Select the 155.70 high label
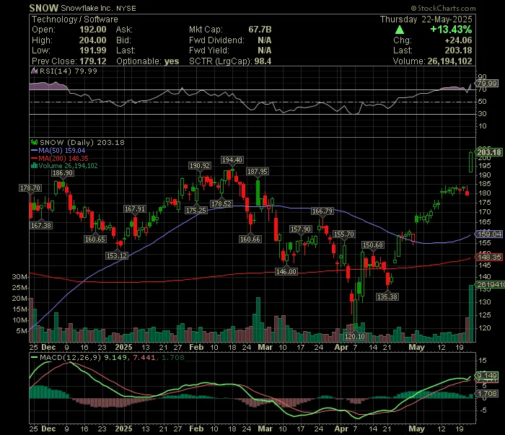This screenshot has height=435, width=505. pos(343,234)
